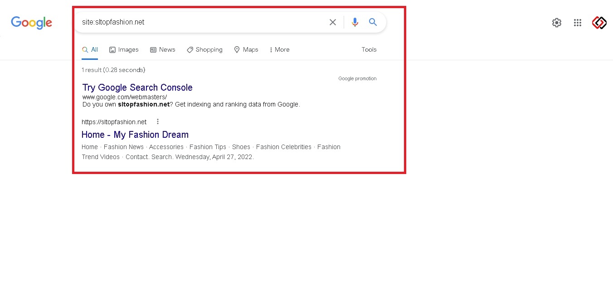Select the All results tab

pos(90,50)
